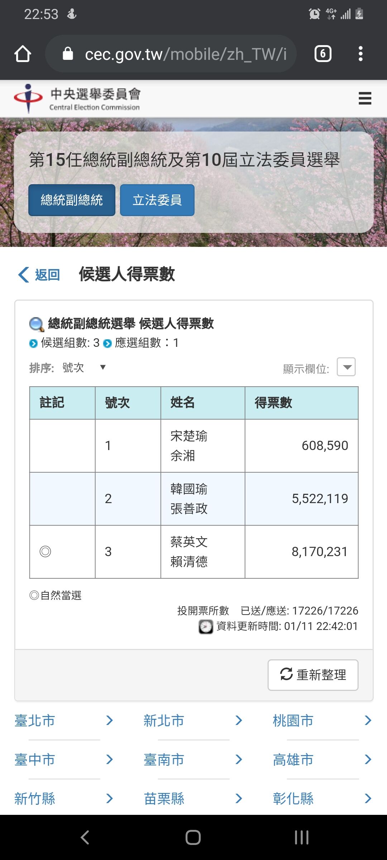
Task: Open the 高雄市 results link
Action: click(293, 760)
